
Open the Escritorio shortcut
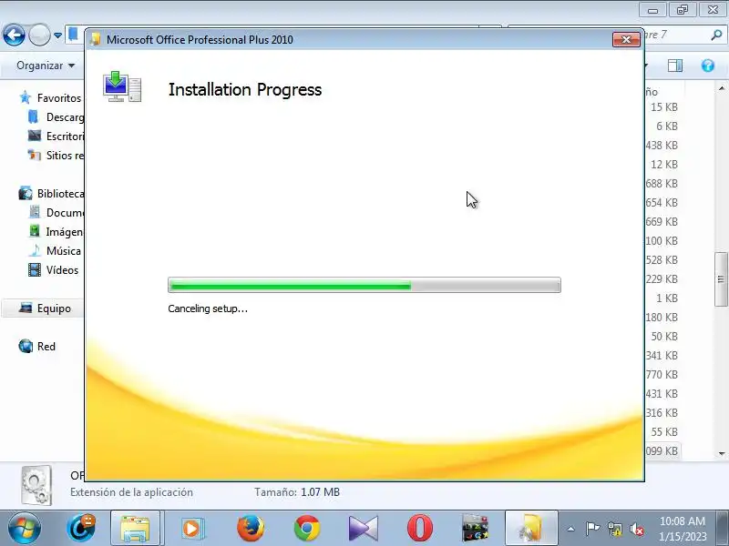point(65,136)
